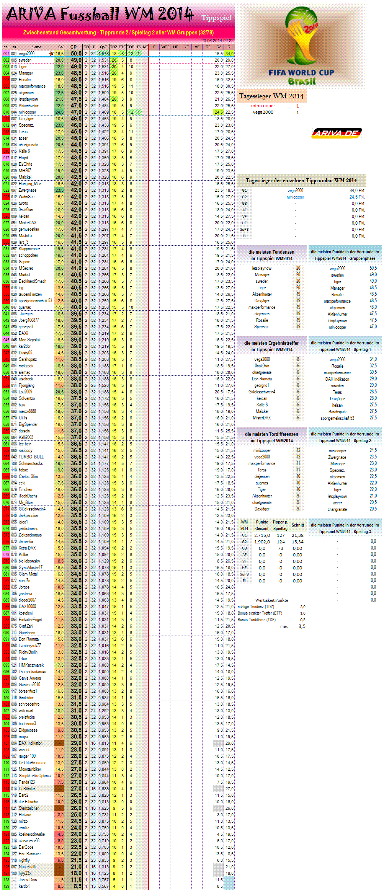Click the name 'SyncMaster17' in the ranking
Screen dimensions: 384x892
click(31, 567)
